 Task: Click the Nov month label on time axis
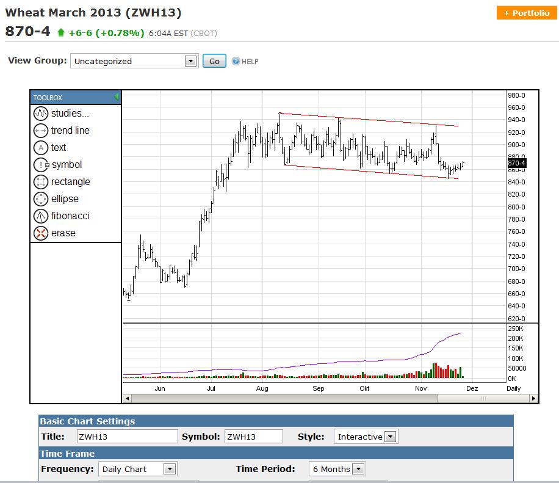pyautogui.click(x=420, y=388)
